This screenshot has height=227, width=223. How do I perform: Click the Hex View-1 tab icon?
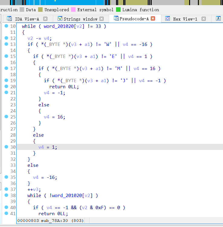coord(168,19)
